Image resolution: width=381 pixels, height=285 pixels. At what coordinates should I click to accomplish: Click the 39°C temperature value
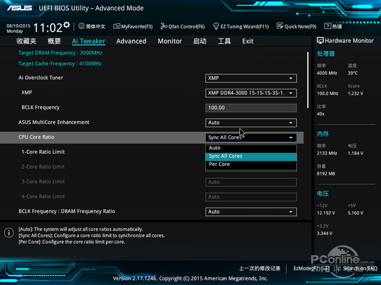pos(352,73)
